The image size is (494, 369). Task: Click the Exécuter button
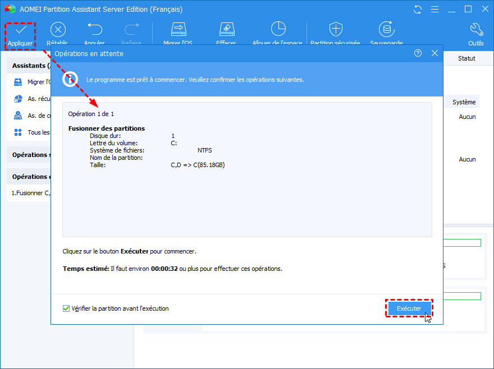[409, 308]
